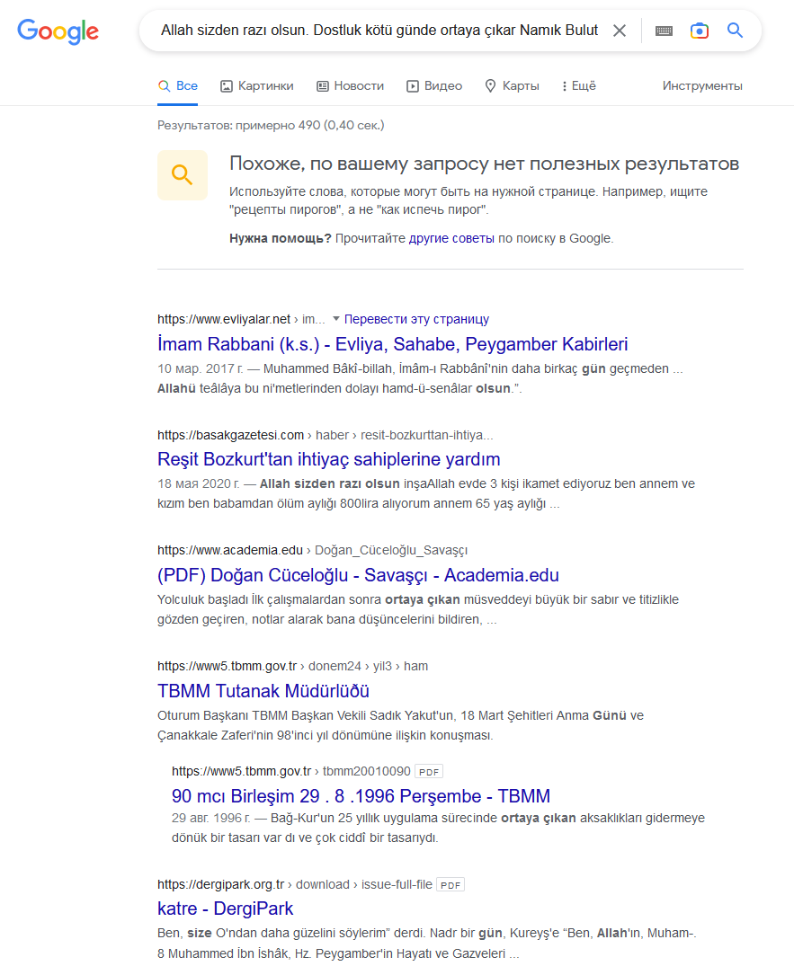Focus the Google search input field
The height and width of the screenshot is (975, 794).
pos(379,31)
